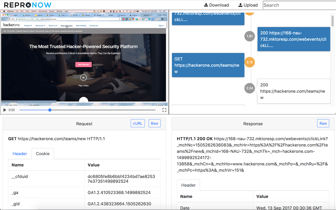Viewport: 336px width, 210px height.
Task: Click the Upload button
Action: click(x=248, y=5)
